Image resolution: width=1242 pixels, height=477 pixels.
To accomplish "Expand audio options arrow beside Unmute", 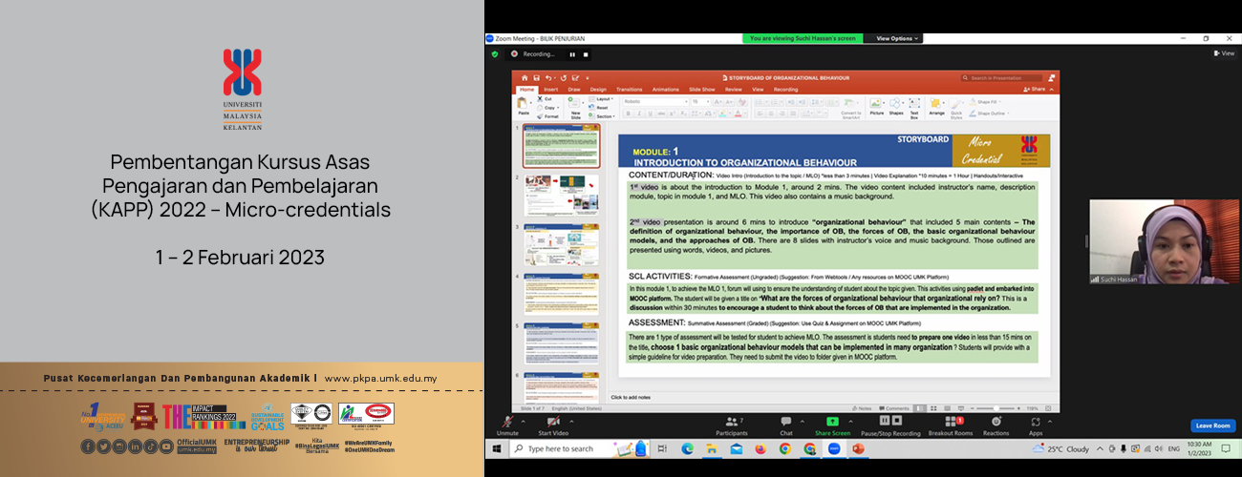I will [x=523, y=418].
